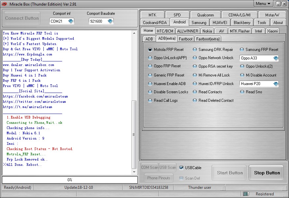289x198 pixels.
Task: Choose Oppo Unlocks(2) radio button
Action: click(242, 66)
